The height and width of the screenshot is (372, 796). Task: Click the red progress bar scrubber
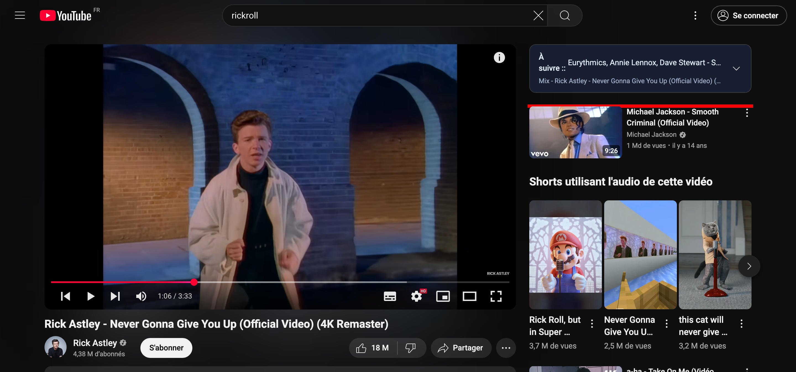194,282
